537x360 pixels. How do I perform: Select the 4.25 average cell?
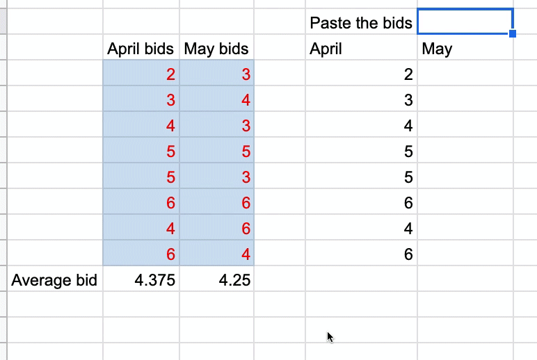(216, 280)
